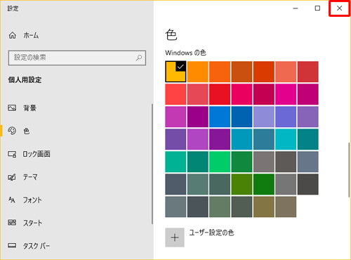Select the pink-purple orchid swatch starting third row
Viewport: 351px width, 260px height.
pyautogui.click(x=175, y=117)
